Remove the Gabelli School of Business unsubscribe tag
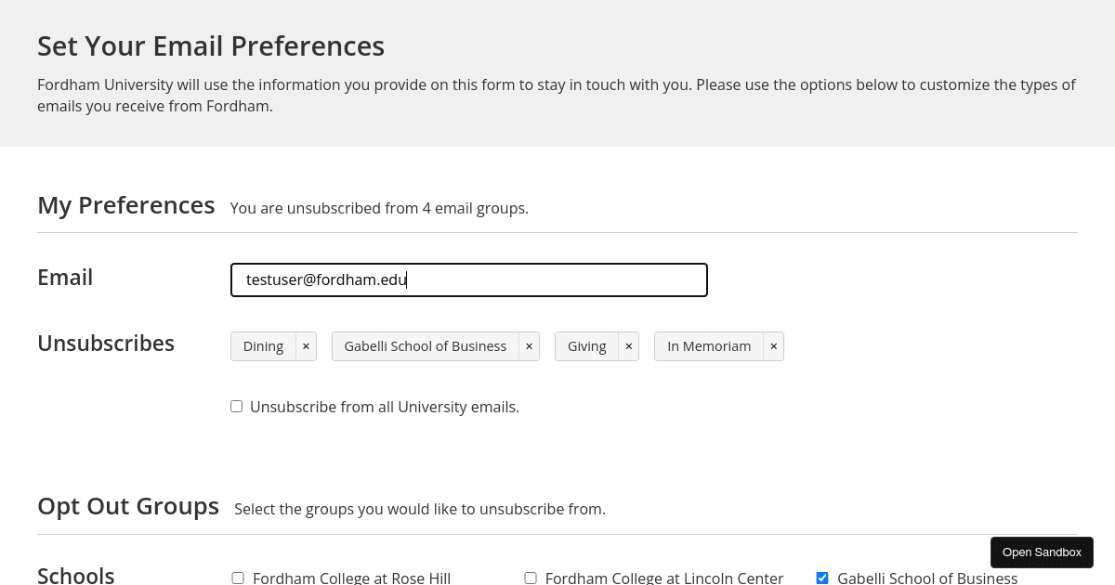The height and width of the screenshot is (585, 1115). tap(529, 345)
